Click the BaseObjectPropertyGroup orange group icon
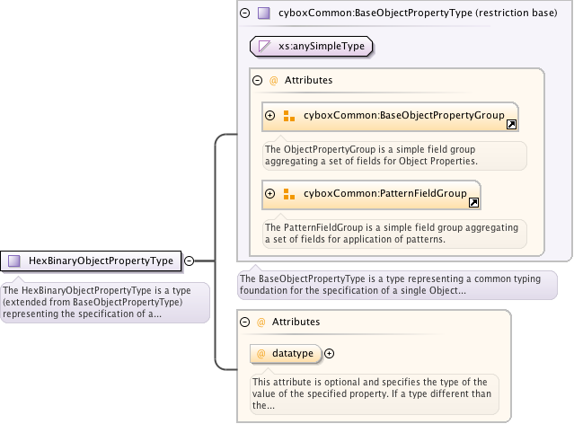Screen dimensions: 574x424 coord(289,116)
